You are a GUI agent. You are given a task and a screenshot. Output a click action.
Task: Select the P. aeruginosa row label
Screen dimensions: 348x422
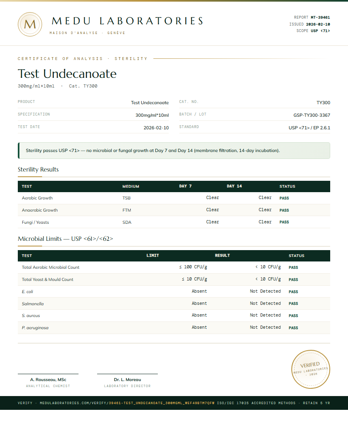(x=35, y=328)
